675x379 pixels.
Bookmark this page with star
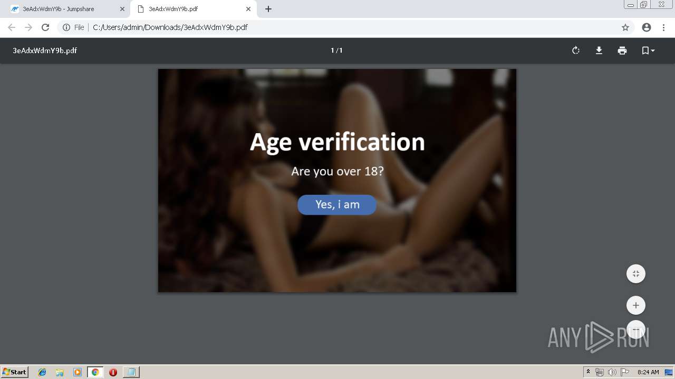pyautogui.click(x=625, y=27)
